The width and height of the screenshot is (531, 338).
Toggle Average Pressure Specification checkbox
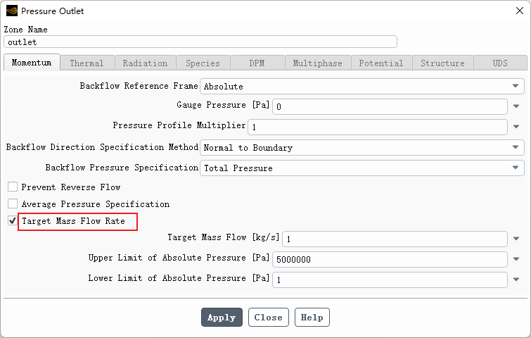[x=13, y=204]
